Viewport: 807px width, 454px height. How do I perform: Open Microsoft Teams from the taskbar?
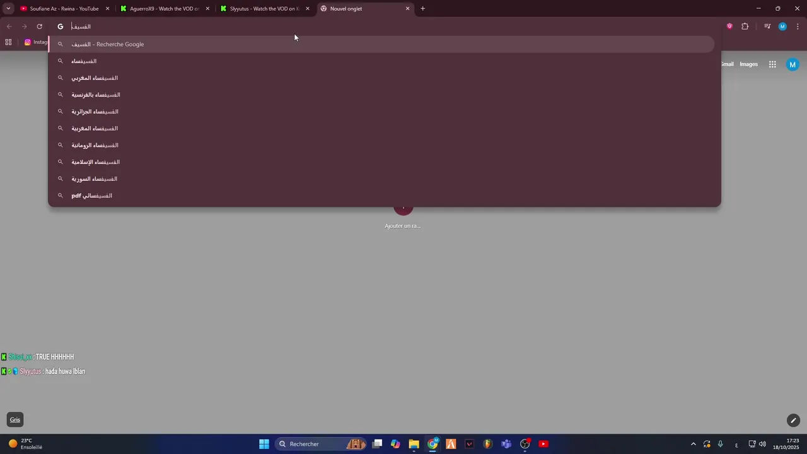[506, 444]
